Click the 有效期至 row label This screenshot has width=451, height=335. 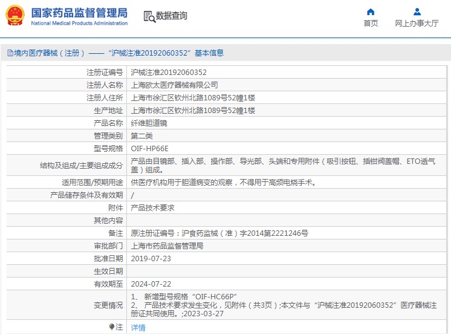pyautogui.click(x=108, y=284)
